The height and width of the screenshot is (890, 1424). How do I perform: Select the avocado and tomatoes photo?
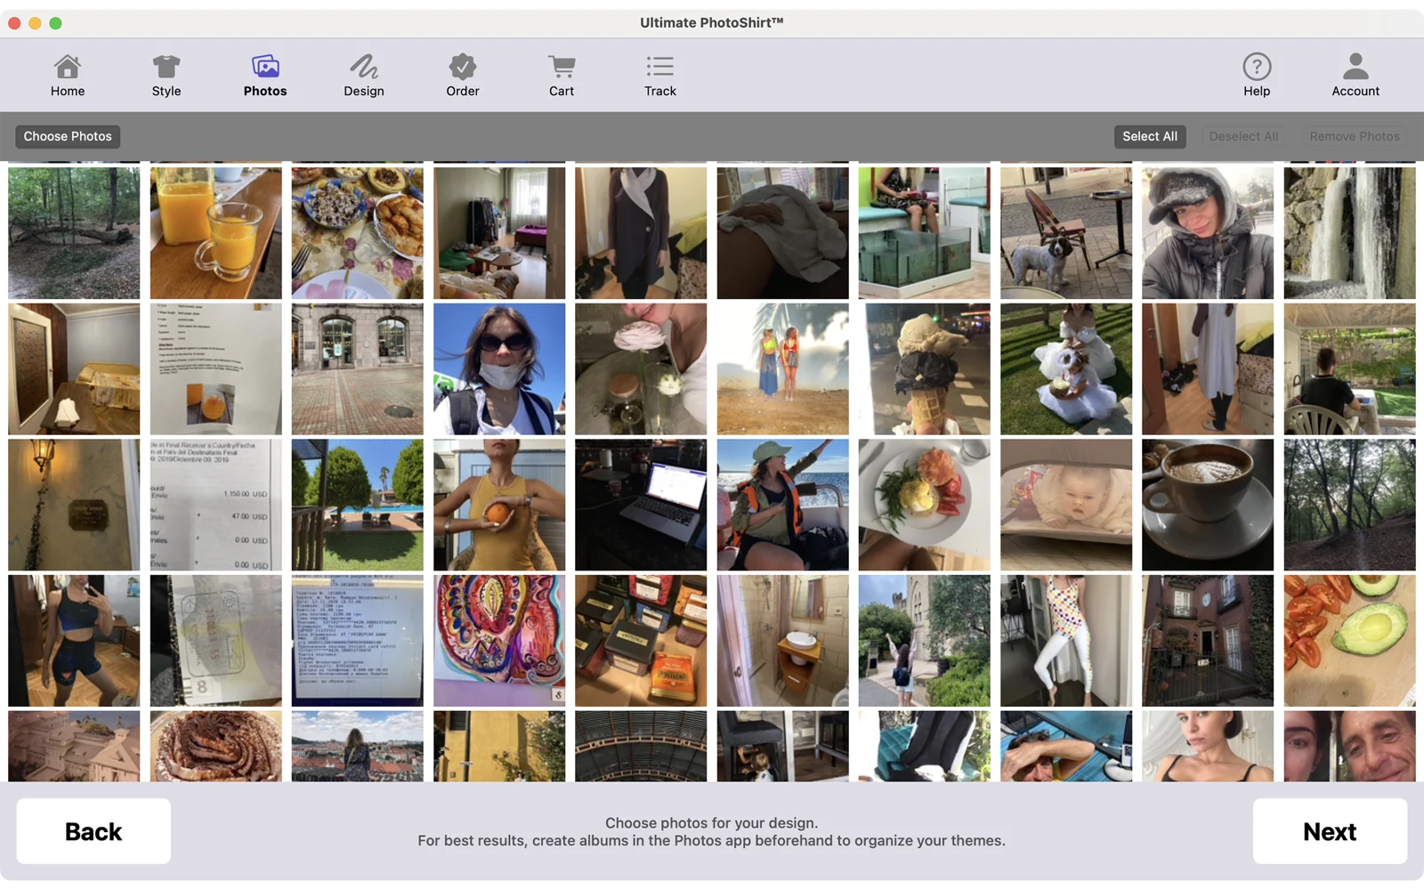(x=1349, y=641)
